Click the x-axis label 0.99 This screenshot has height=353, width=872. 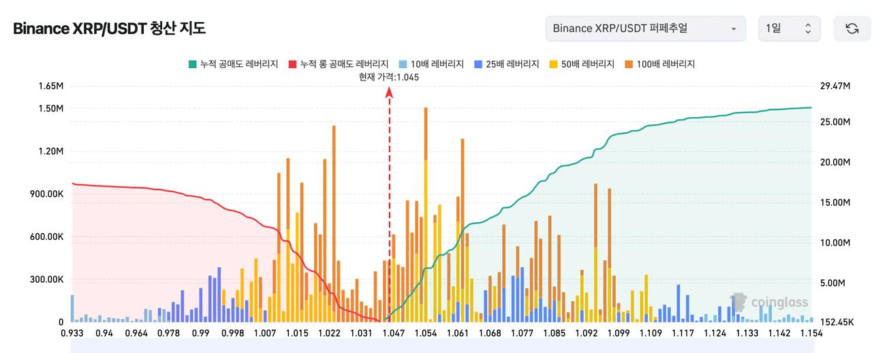pyautogui.click(x=200, y=333)
